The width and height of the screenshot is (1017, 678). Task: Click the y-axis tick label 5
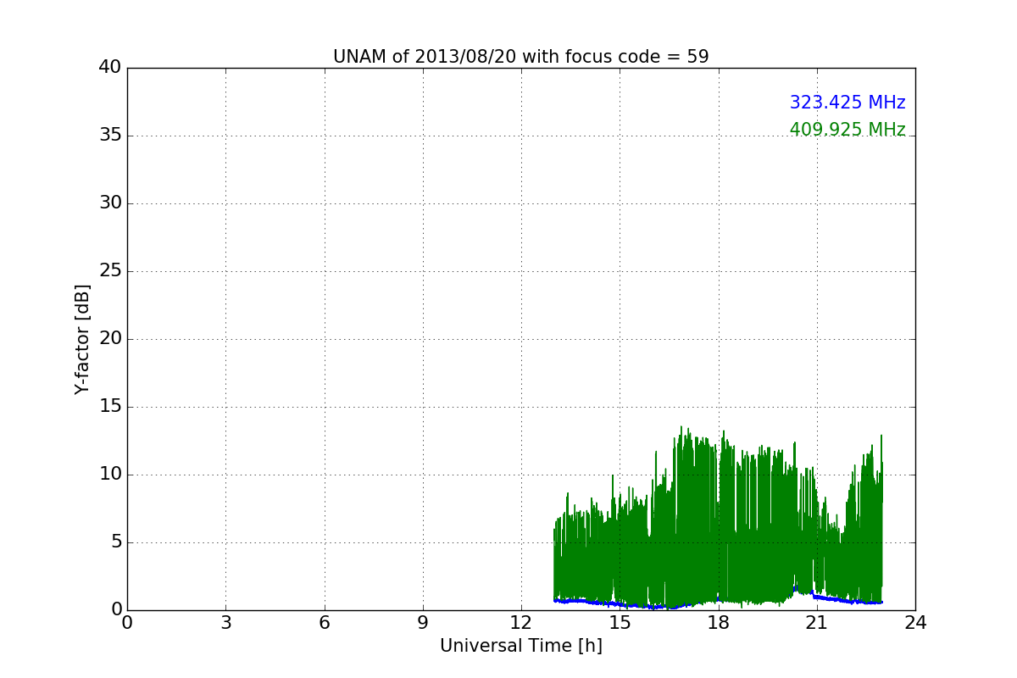pyautogui.click(x=116, y=542)
